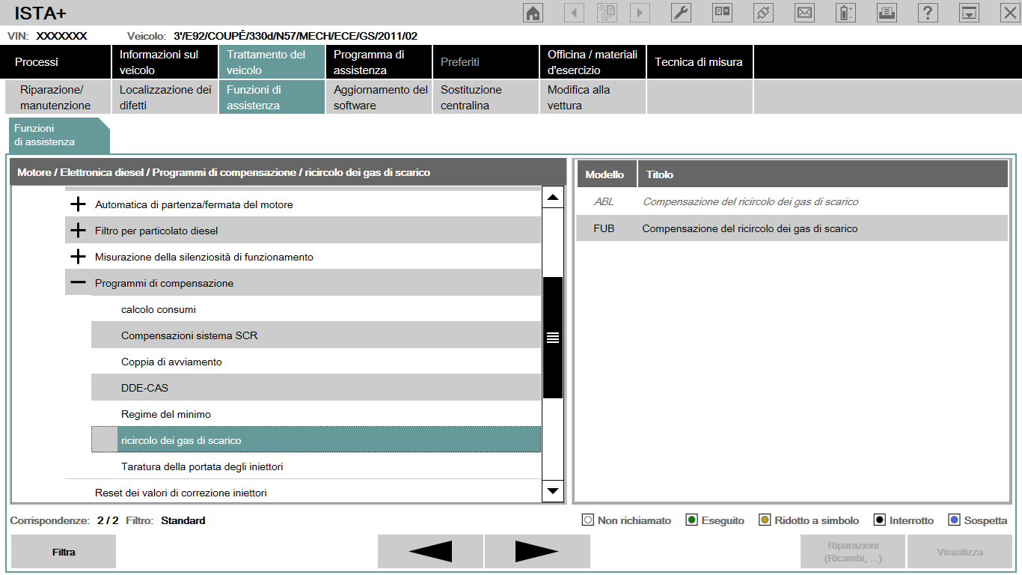The height and width of the screenshot is (575, 1022).
Task: Click the tree breadcrumb path header
Action: (289, 172)
